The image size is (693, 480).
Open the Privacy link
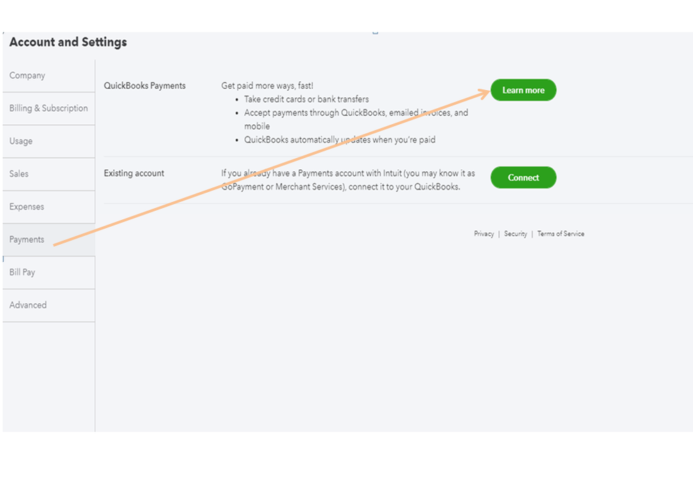tap(484, 234)
